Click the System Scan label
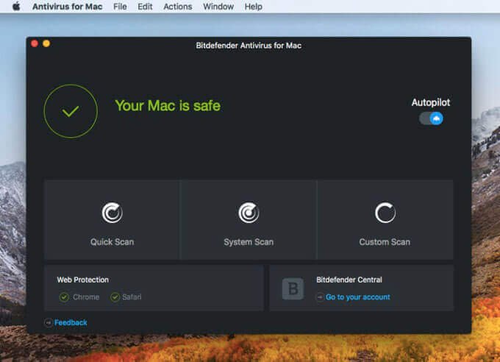 249,242
